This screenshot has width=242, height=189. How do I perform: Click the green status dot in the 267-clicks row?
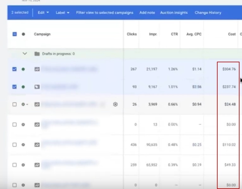[x=23, y=69]
